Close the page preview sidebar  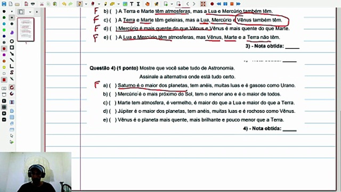[x=37, y=12]
